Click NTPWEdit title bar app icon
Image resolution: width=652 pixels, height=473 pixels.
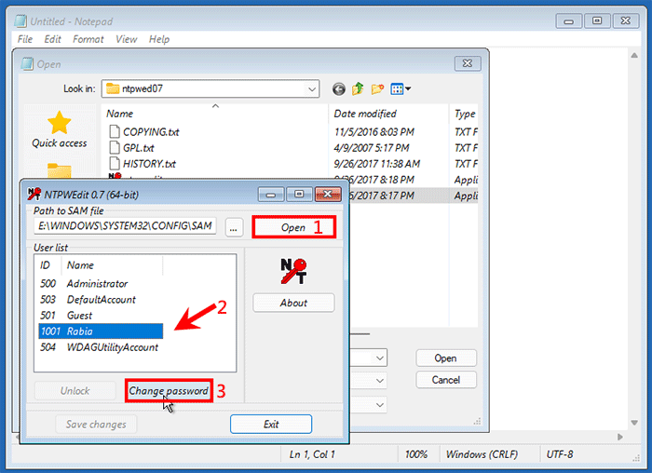tap(34, 194)
